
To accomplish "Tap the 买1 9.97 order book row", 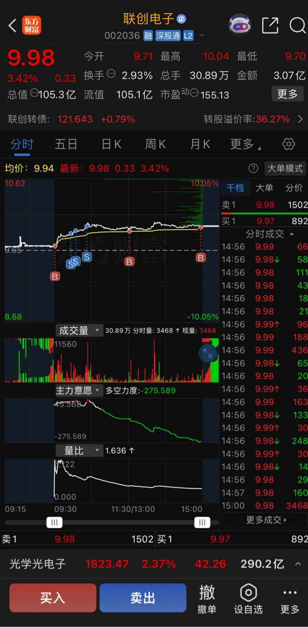I will [264, 221].
